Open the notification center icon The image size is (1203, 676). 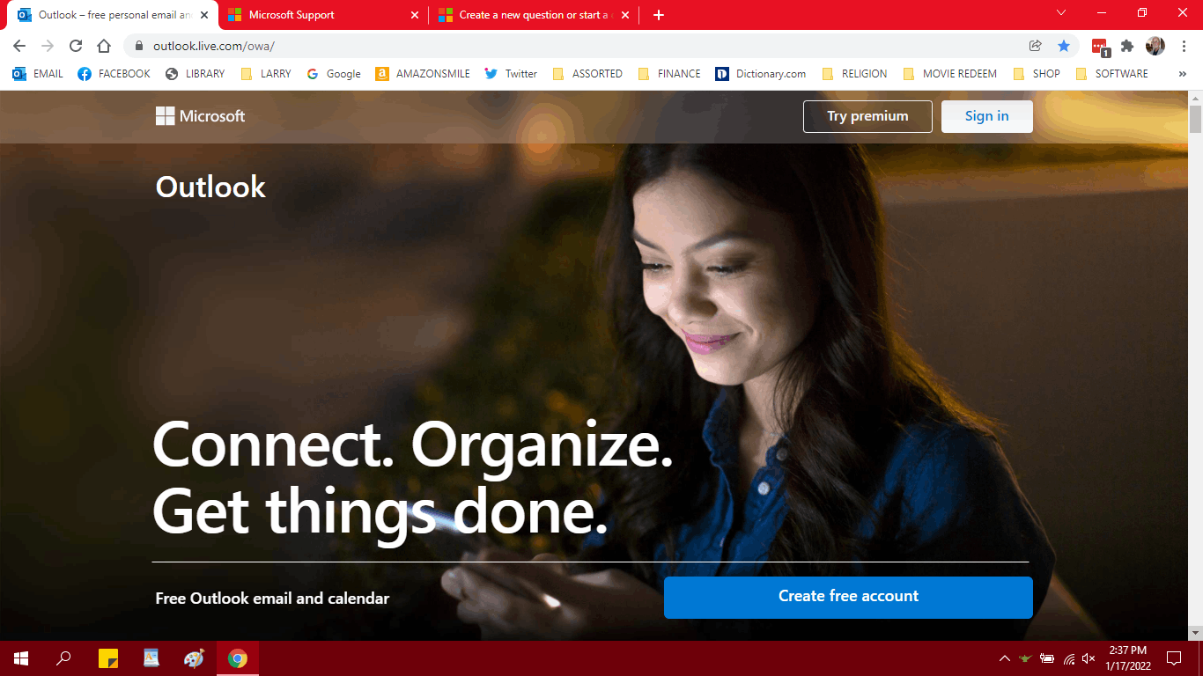pyautogui.click(x=1174, y=658)
